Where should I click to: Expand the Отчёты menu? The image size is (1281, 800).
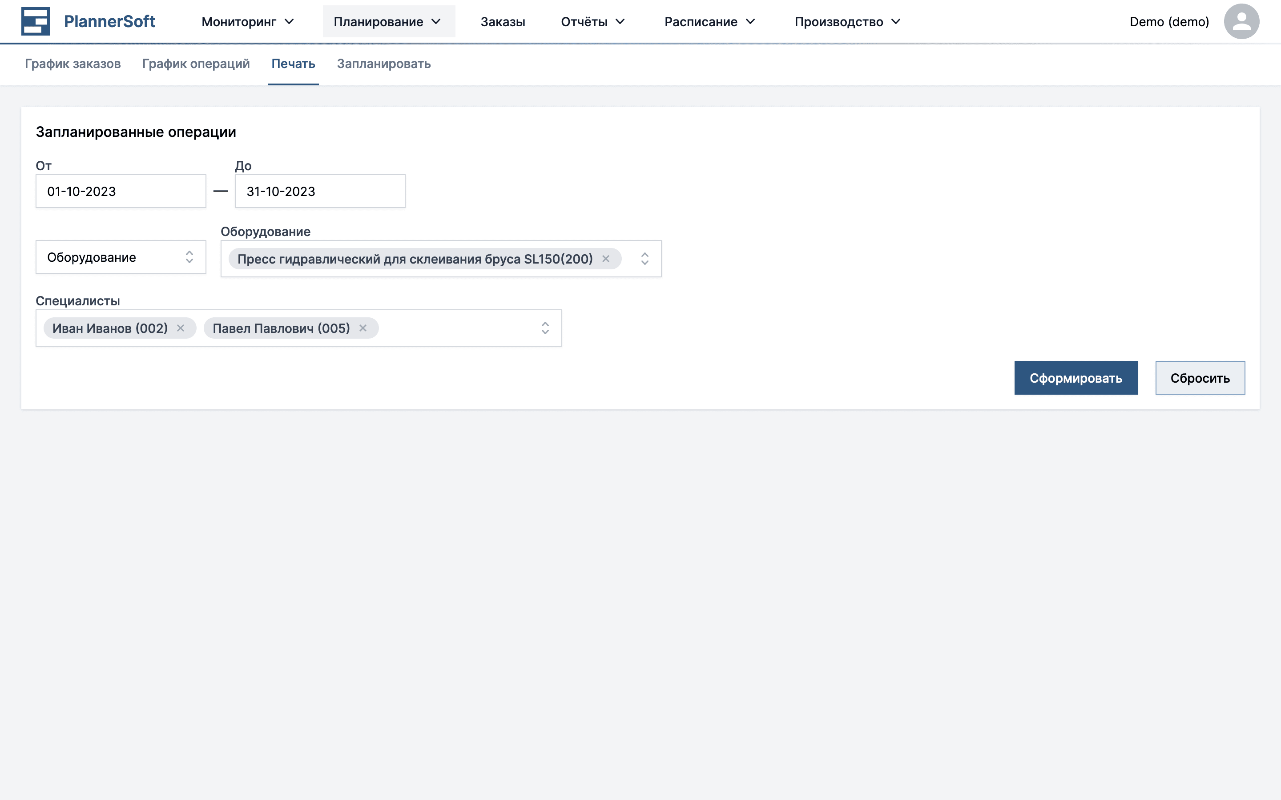(x=593, y=22)
